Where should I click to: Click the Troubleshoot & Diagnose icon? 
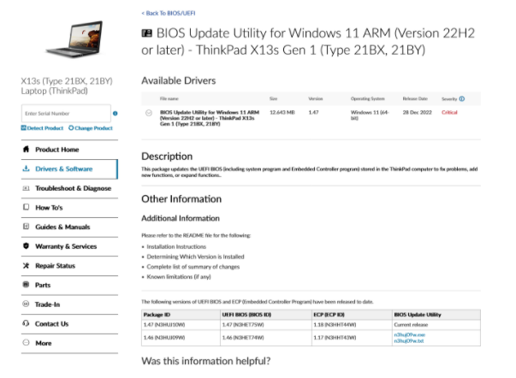coord(26,188)
